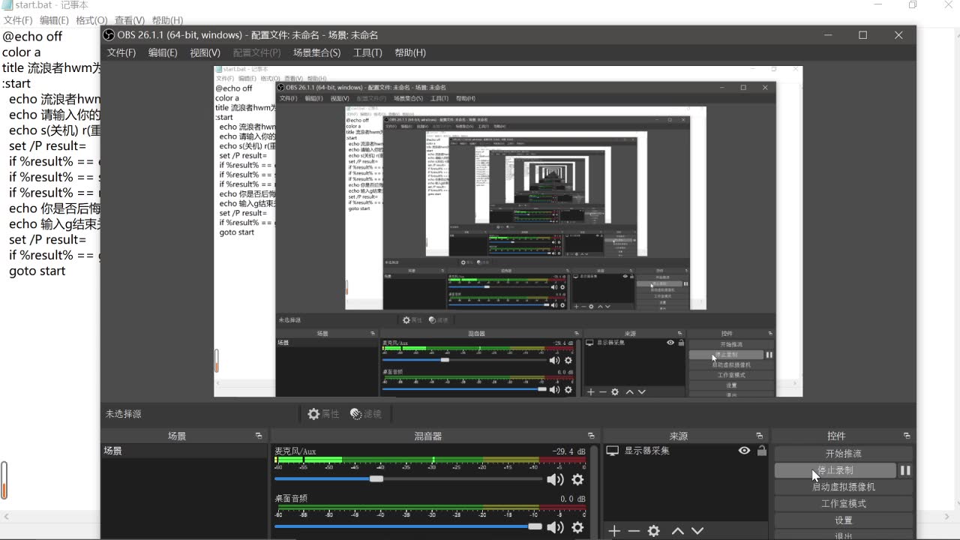Pop out the 来源 dock panel
Screen dimensions: 960x540
coord(759,436)
